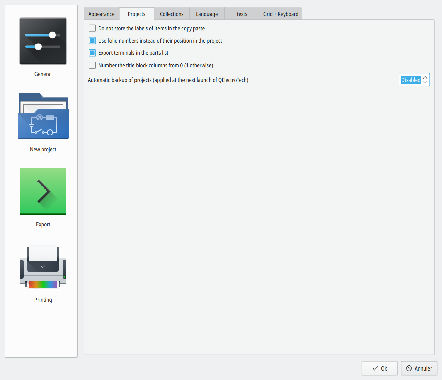The height and width of the screenshot is (380, 442).
Task: Click the 'New project' label in the sidebar
Action: pos(43,149)
